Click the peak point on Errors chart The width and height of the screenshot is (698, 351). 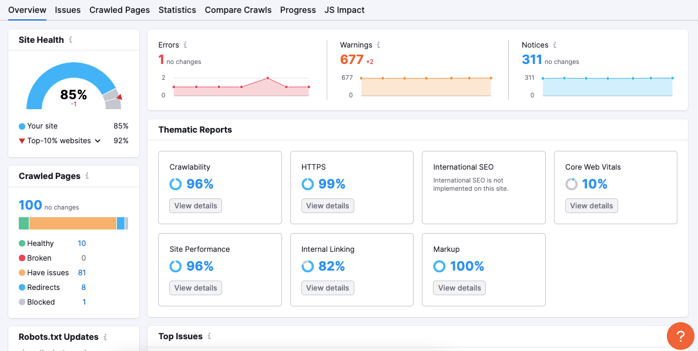(267, 78)
